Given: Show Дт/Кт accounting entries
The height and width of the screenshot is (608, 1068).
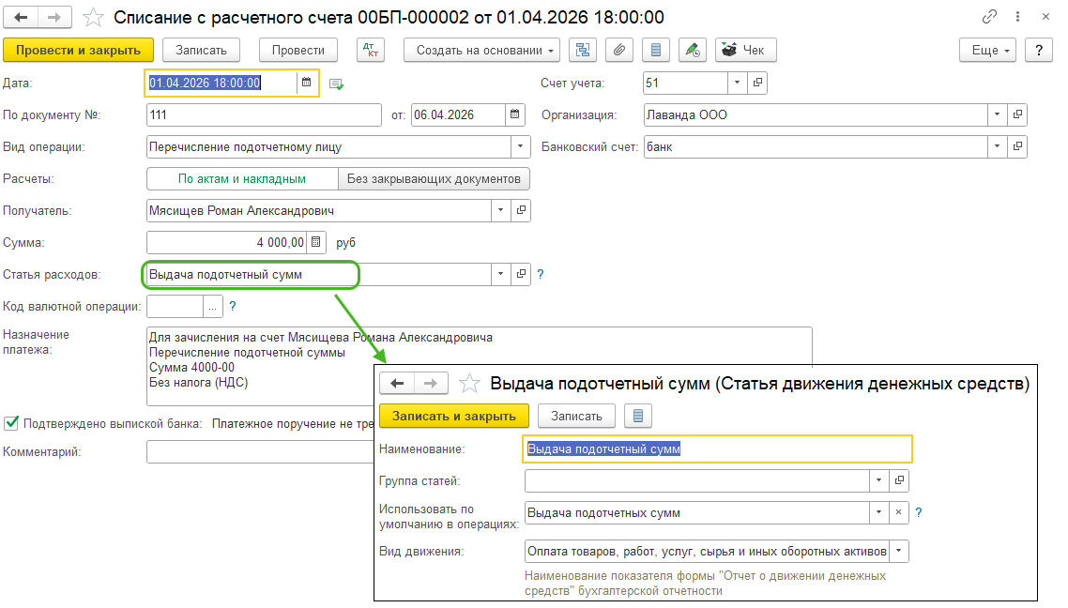Looking at the screenshot, I should coord(371,50).
